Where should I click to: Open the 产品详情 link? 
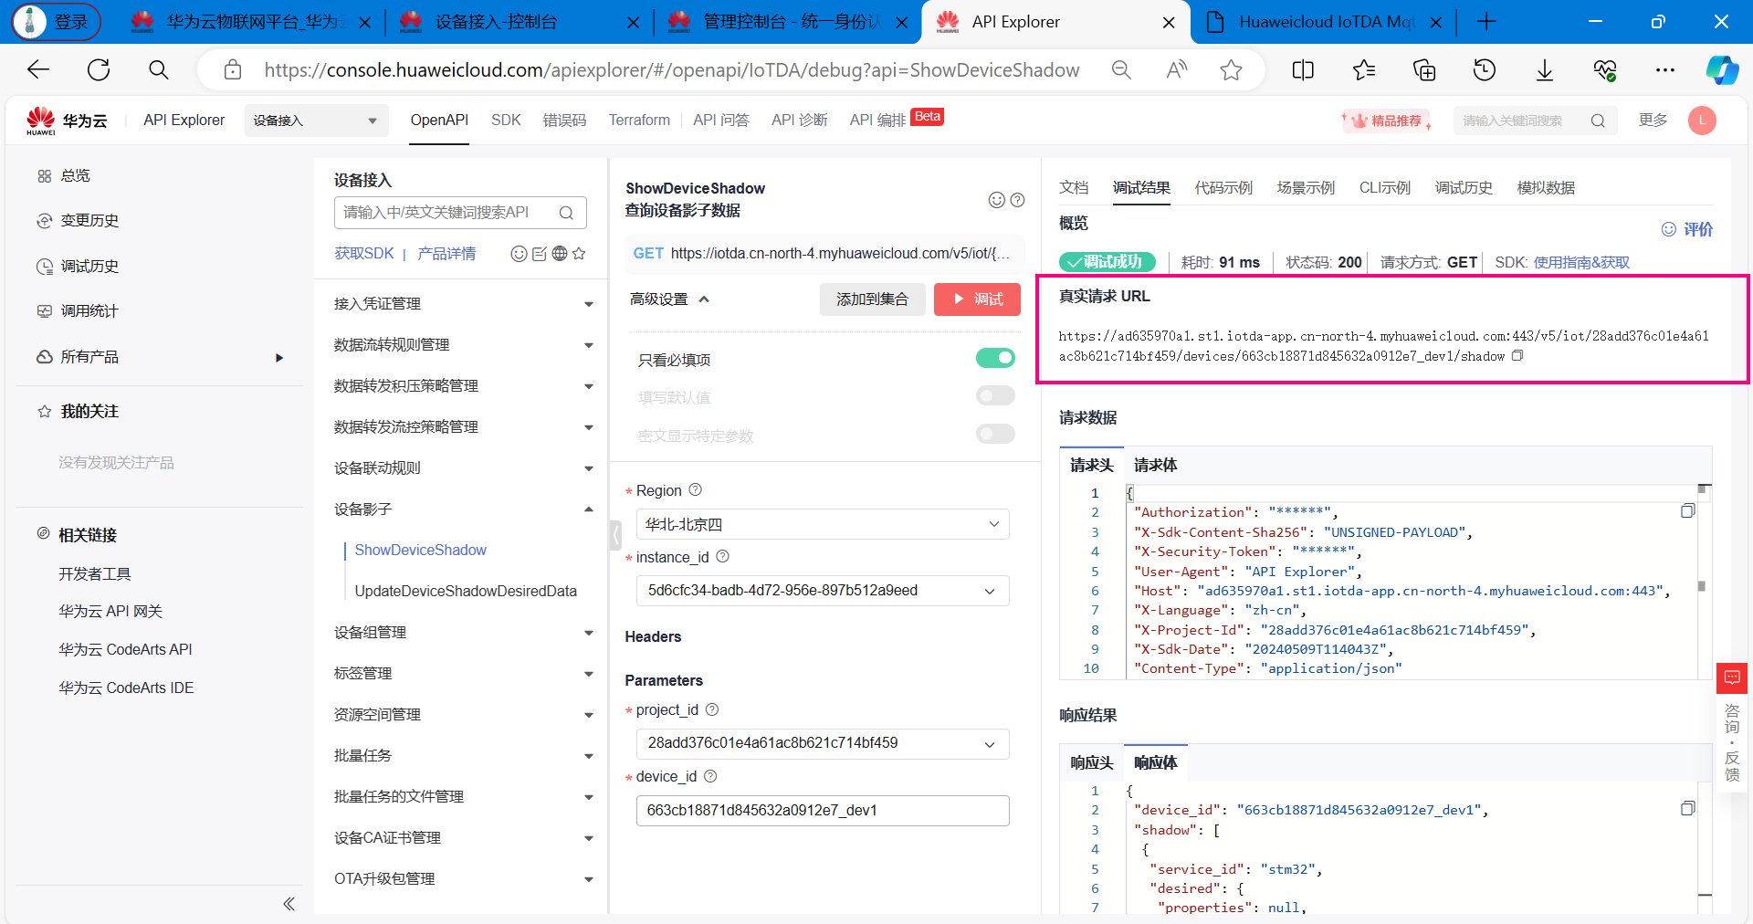pos(446,254)
